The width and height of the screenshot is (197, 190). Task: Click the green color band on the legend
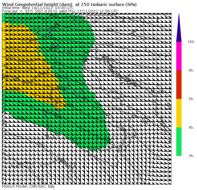click(x=179, y=142)
